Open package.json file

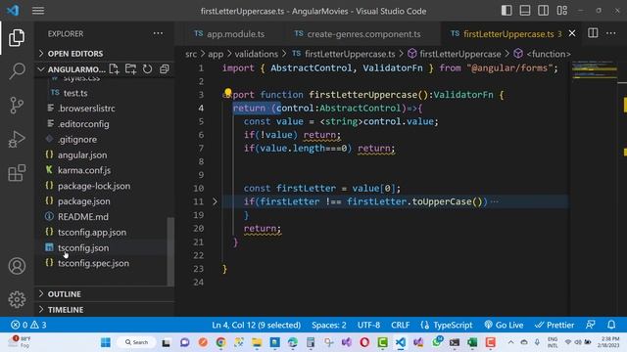pos(83,201)
